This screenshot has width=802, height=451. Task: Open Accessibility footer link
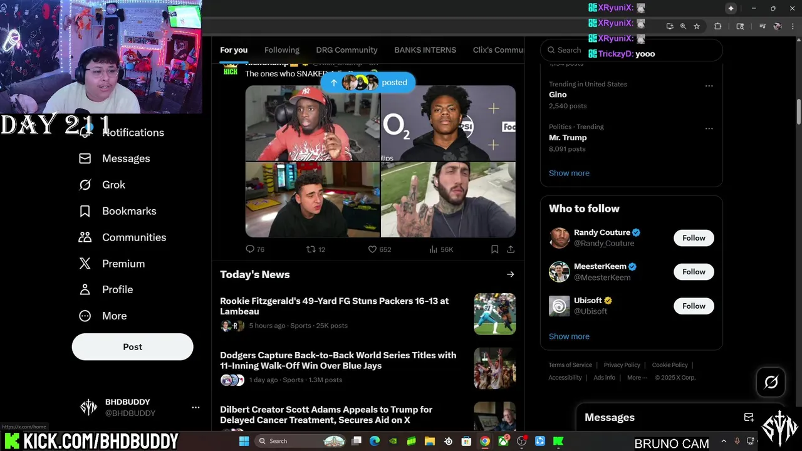[565, 378]
